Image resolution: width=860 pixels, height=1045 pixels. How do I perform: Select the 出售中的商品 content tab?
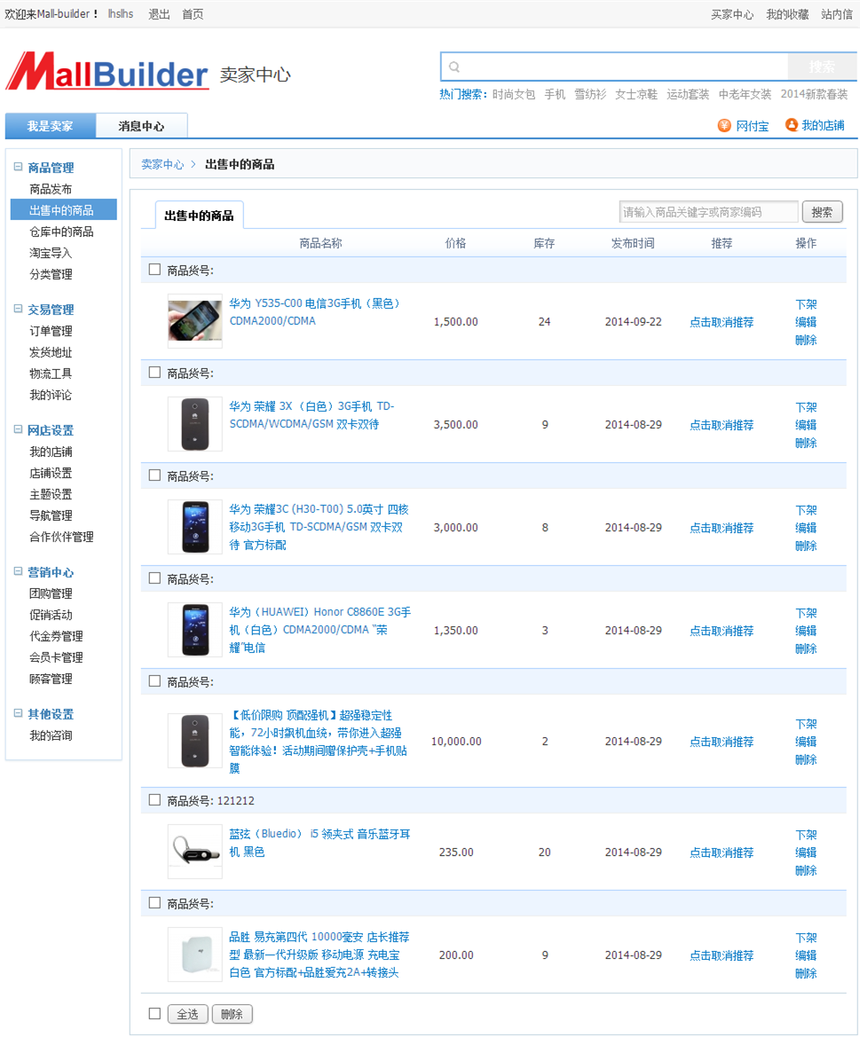click(x=199, y=216)
